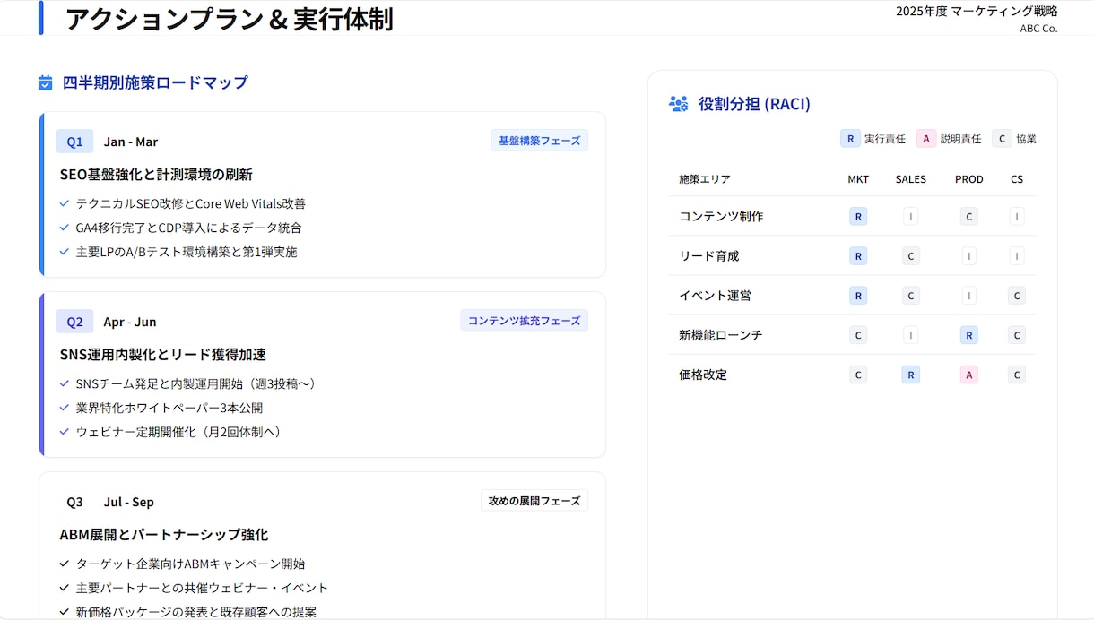This screenshot has width=1094, height=620.
Task: Click the pink A legend badge for 説明責任
Action: 926,139
